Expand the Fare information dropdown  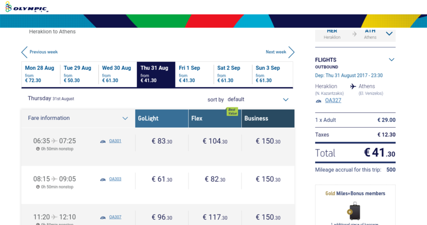(x=125, y=118)
